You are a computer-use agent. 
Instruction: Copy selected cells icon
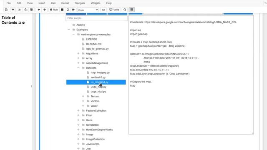pyautogui.click(x=26, y=10)
